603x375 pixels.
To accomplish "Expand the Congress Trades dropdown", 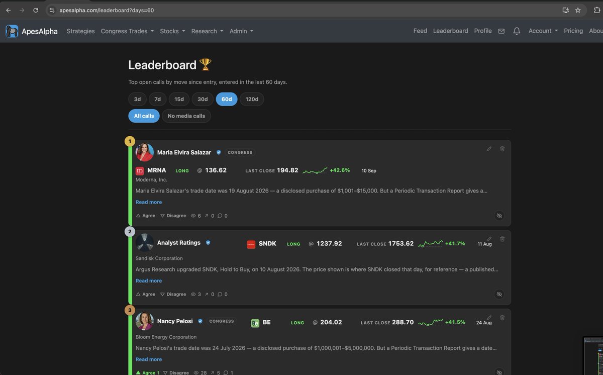I will pyautogui.click(x=127, y=31).
